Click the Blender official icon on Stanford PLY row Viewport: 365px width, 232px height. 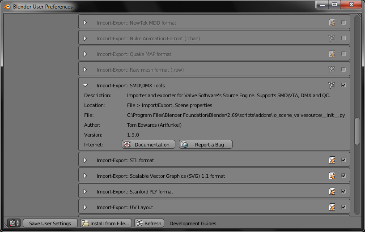pos(332,192)
